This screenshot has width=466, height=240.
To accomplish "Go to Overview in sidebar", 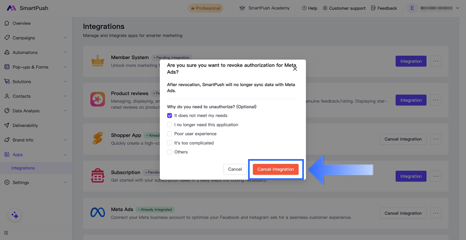I will (x=22, y=23).
